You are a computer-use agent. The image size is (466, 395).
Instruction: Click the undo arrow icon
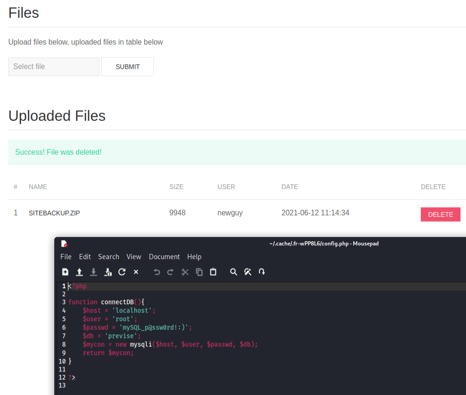pyautogui.click(x=157, y=272)
